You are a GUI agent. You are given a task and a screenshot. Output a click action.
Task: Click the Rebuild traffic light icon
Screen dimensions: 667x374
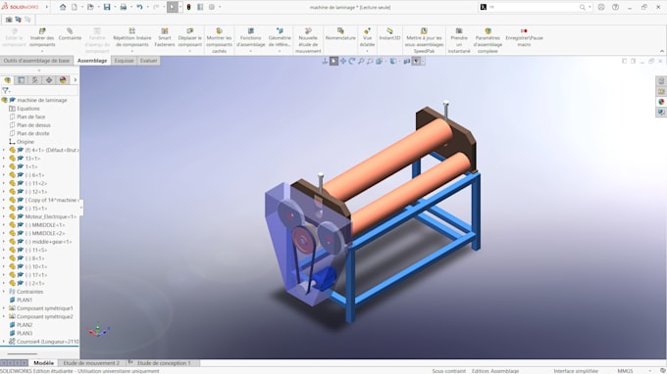(189, 7)
